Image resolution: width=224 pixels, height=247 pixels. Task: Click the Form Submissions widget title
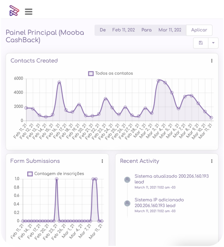(x=35, y=161)
